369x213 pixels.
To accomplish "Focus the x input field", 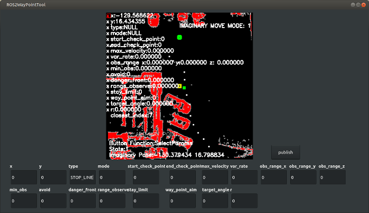I will pyautogui.click(x=24, y=177).
